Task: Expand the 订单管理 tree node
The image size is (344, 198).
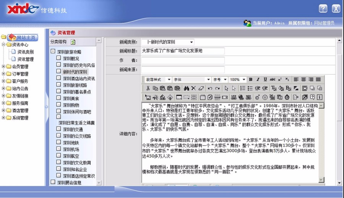Action: pos(3,73)
